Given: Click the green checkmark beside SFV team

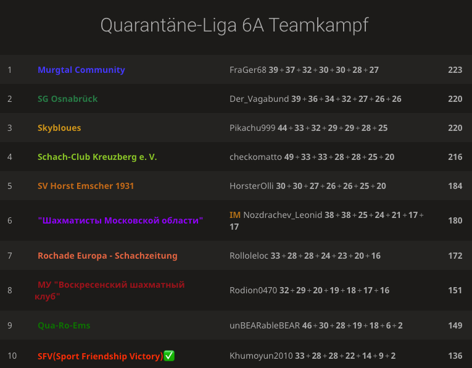Looking at the screenshot, I should tap(169, 356).
